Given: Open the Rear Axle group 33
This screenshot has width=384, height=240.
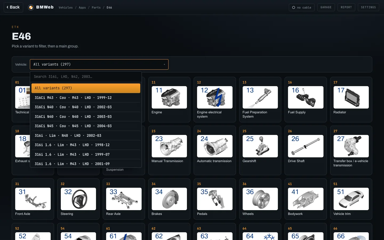Looking at the screenshot, I should point(124,199).
